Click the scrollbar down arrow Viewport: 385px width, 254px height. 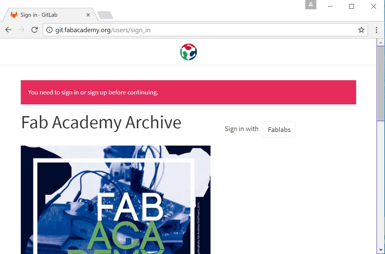pyautogui.click(x=381, y=250)
